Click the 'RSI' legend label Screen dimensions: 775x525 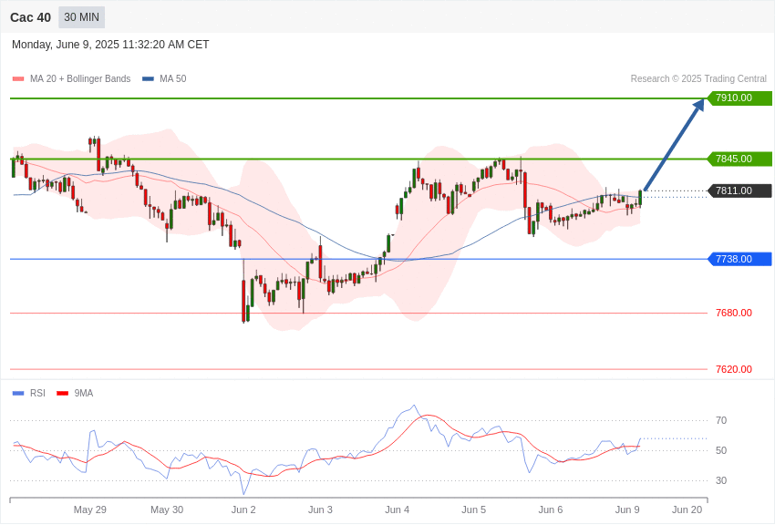coord(37,393)
